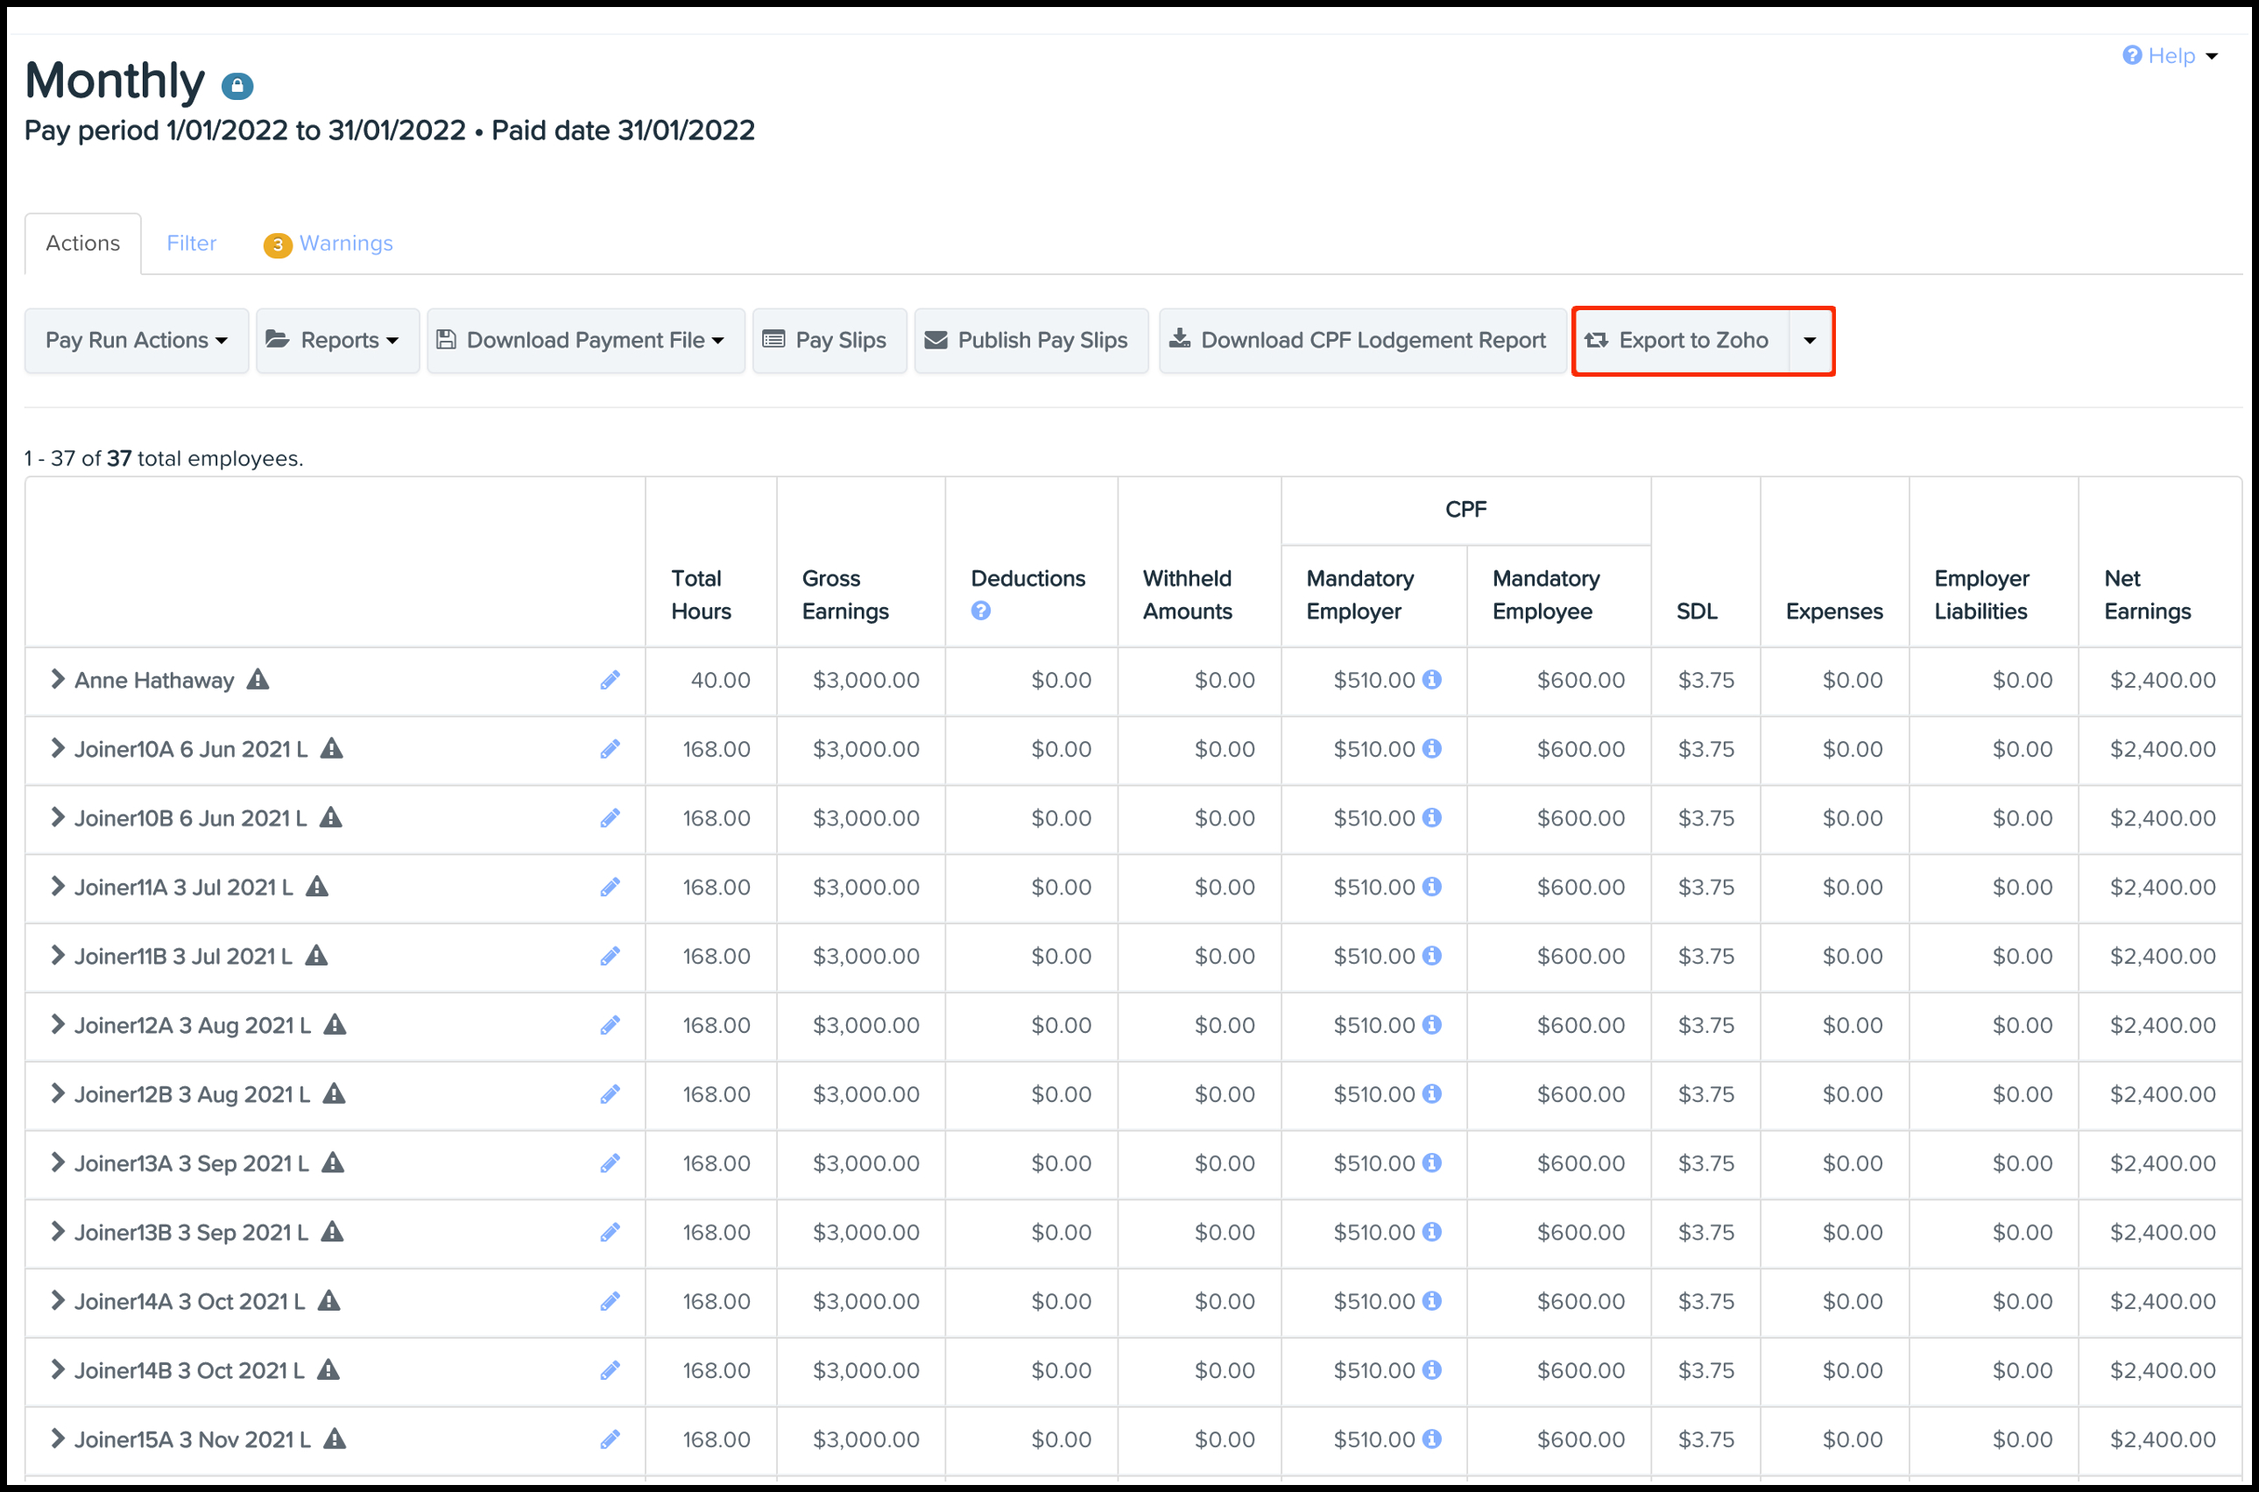The width and height of the screenshot is (2259, 1492).
Task: Open the Warnings tab
Action: (328, 244)
